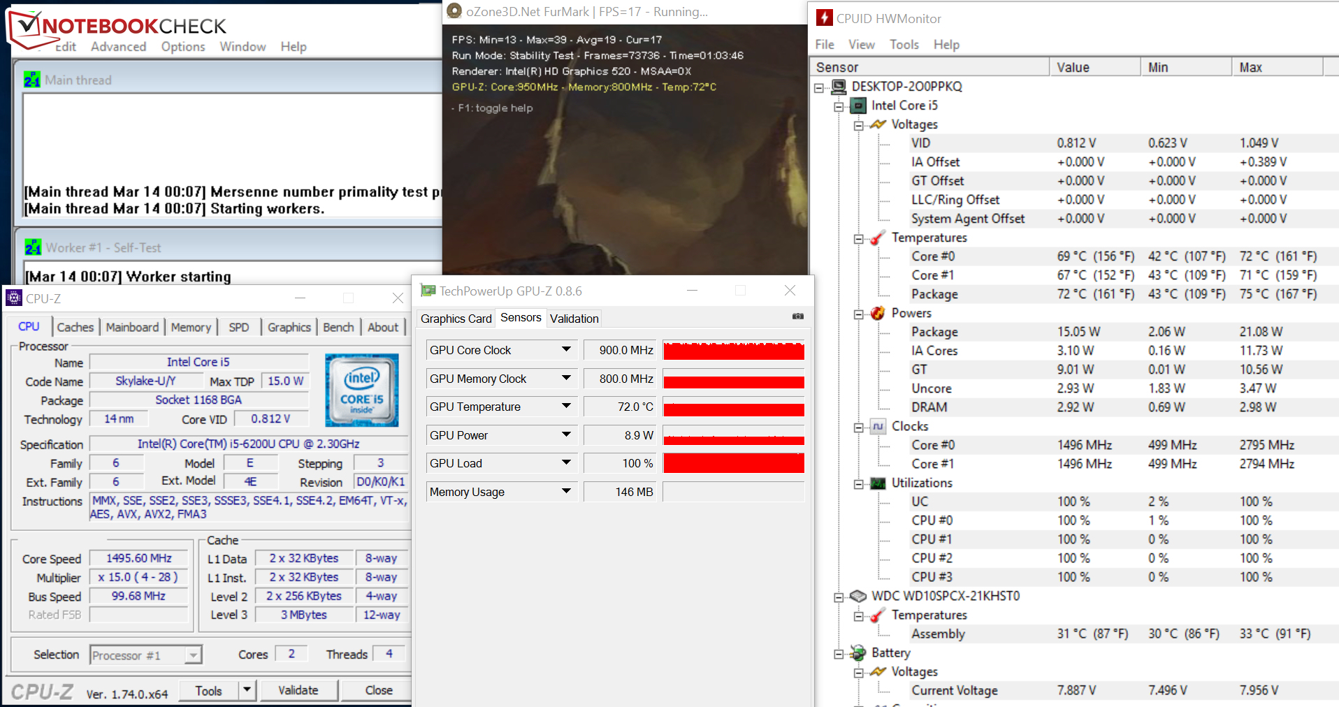Click the Intel Core i5 Voltages icon in HWMonitor
1339x707 pixels.
878,124
